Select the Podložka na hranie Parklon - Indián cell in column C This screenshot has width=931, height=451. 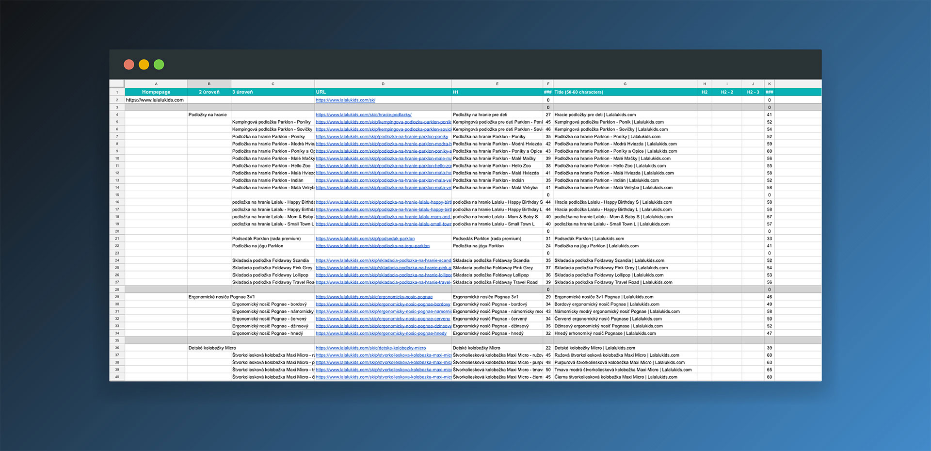(x=268, y=180)
